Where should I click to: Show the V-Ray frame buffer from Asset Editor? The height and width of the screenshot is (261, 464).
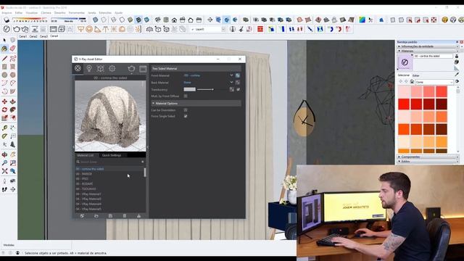coord(143,69)
